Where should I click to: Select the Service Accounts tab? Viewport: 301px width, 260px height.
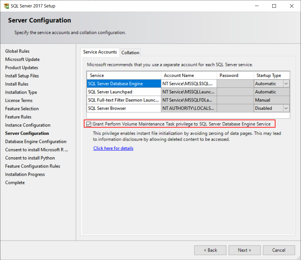click(100, 52)
